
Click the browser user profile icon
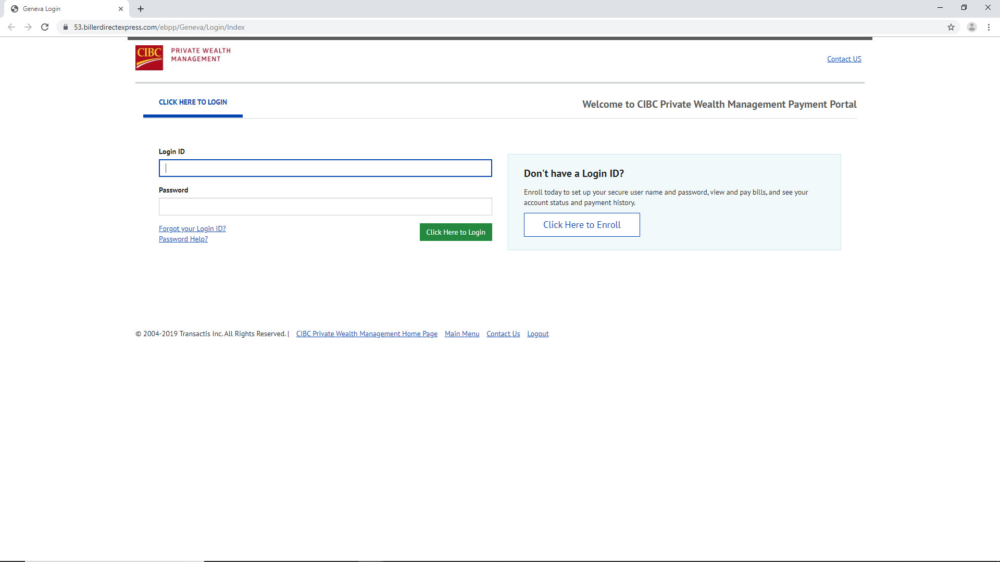tap(972, 28)
